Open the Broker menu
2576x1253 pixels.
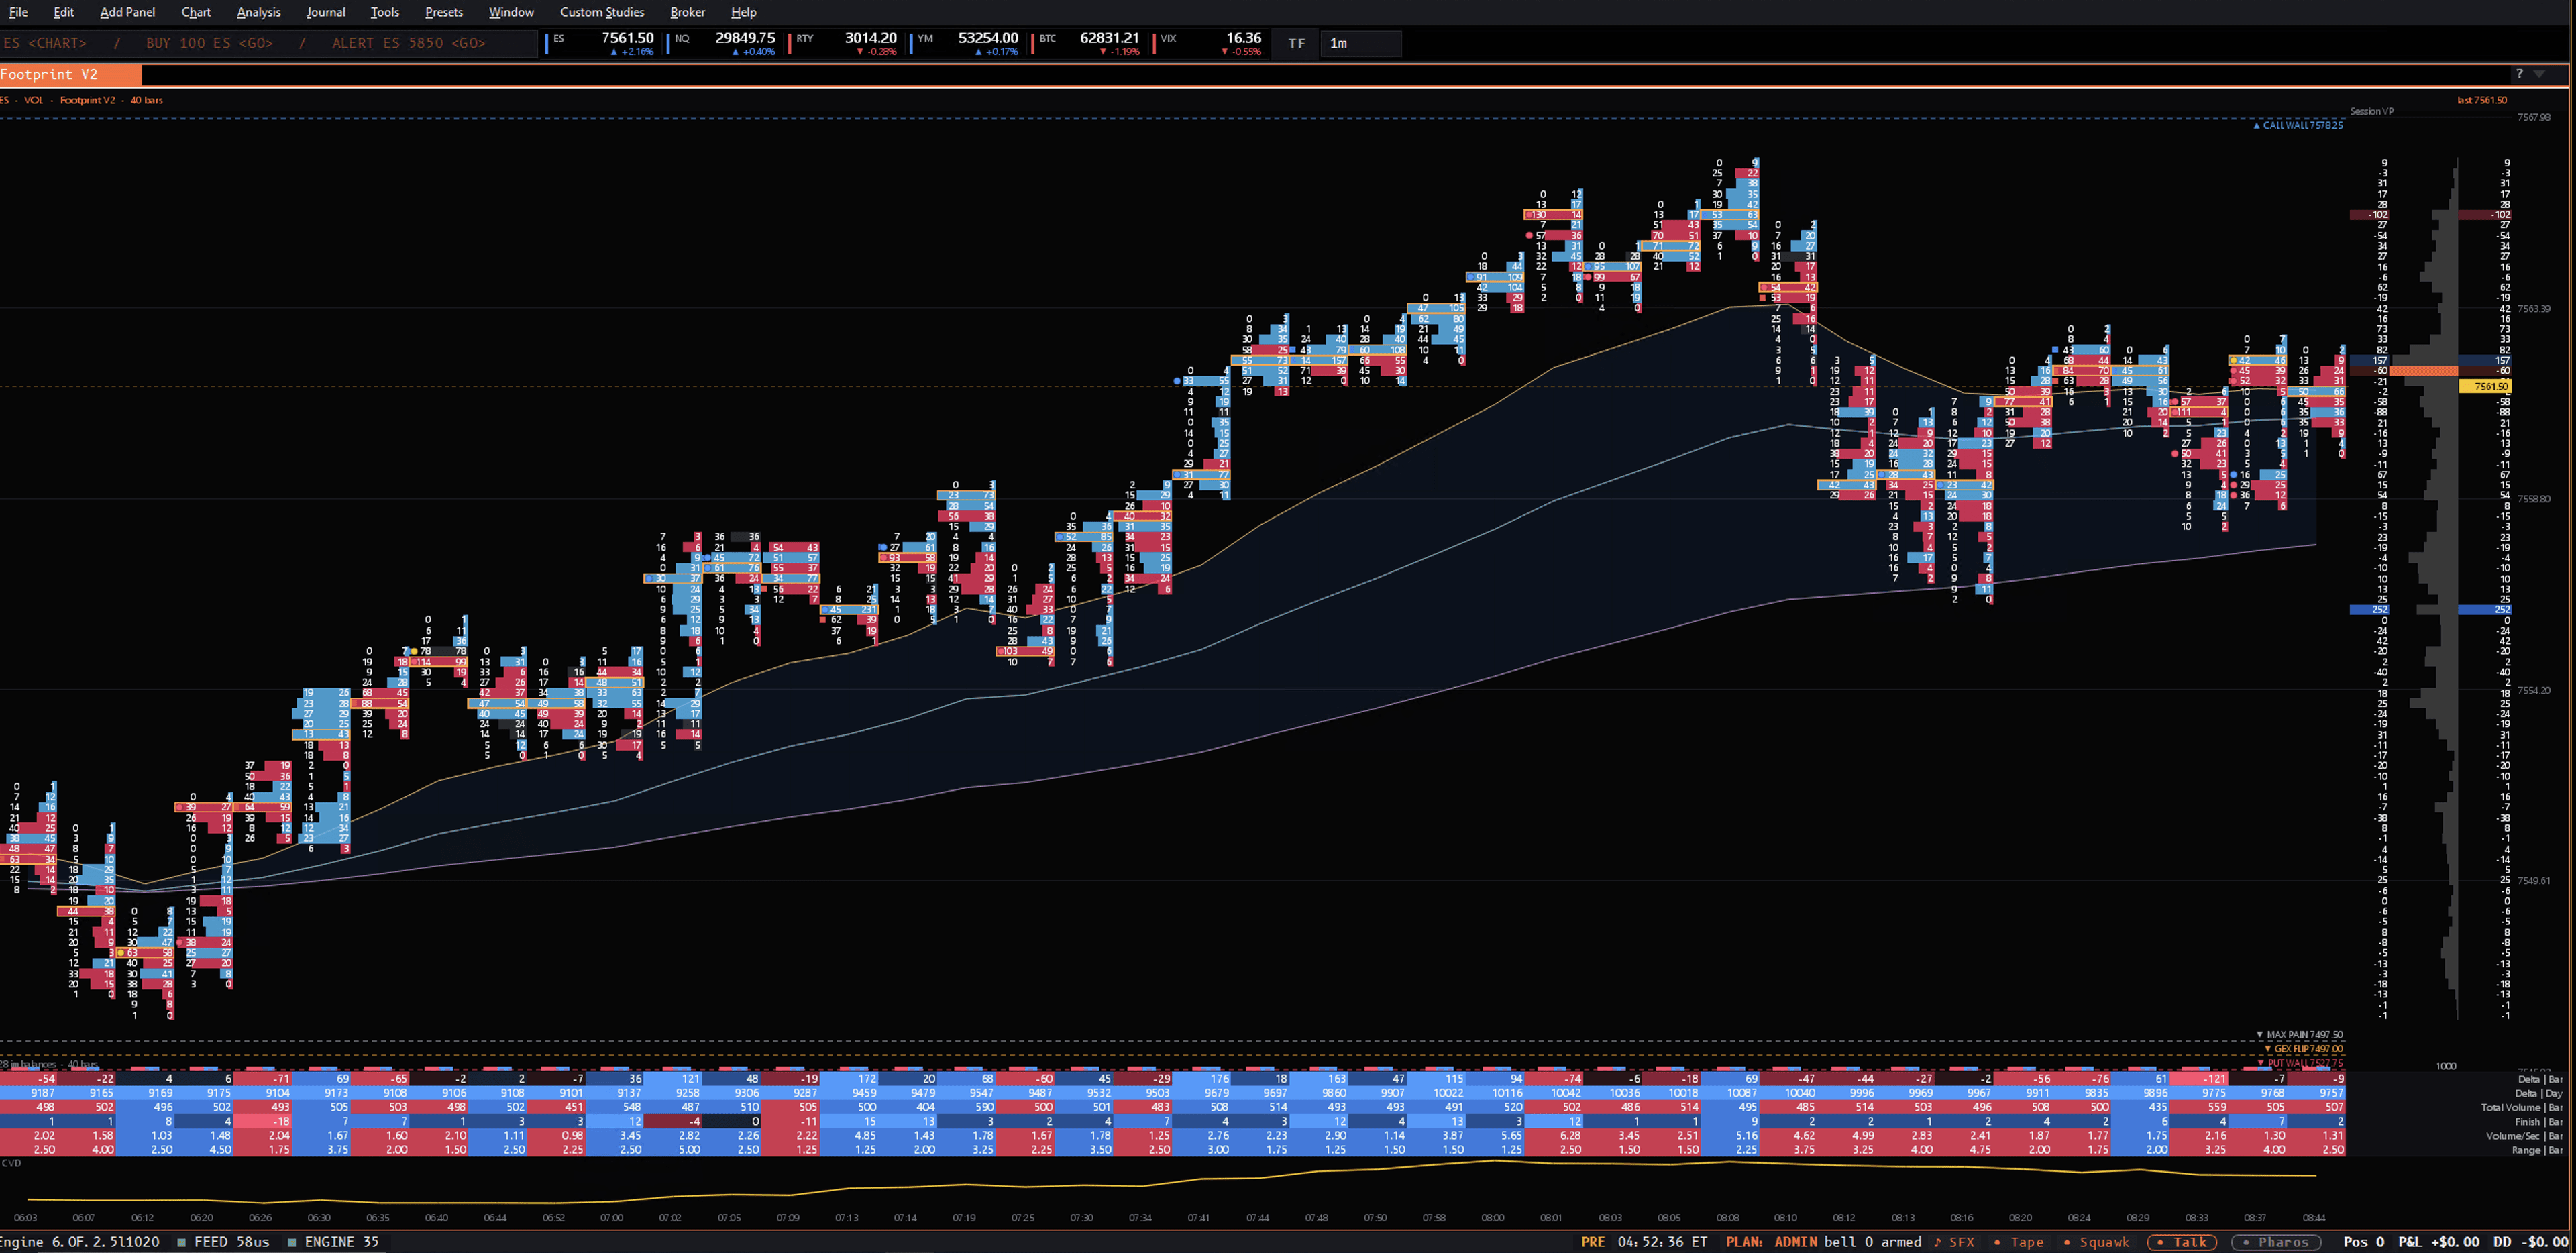coord(688,12)
